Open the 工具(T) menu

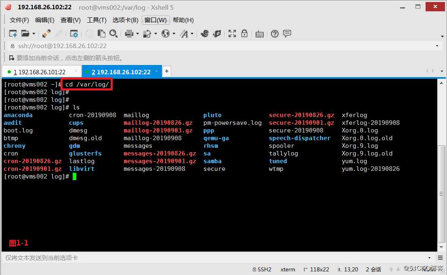coord(97,20)
